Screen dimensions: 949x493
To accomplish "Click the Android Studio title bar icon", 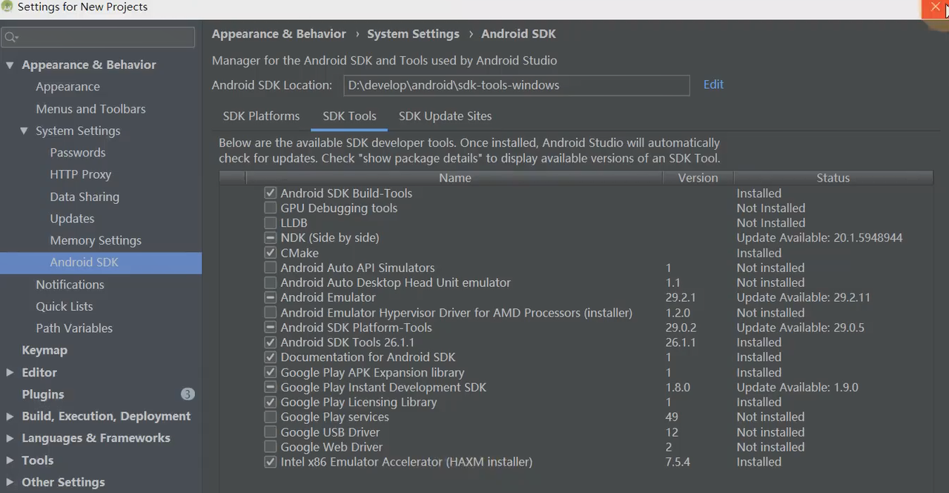I will [7, 7].
